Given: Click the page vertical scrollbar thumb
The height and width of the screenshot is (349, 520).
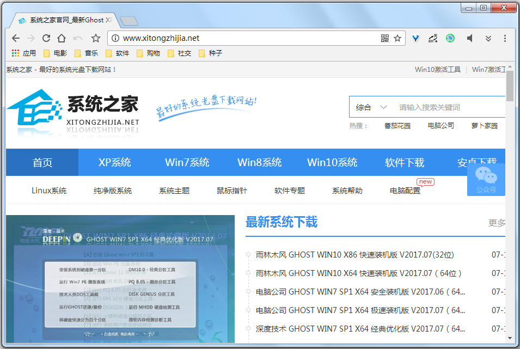Looking at the screenshot, I should click(x=510, y=86).
